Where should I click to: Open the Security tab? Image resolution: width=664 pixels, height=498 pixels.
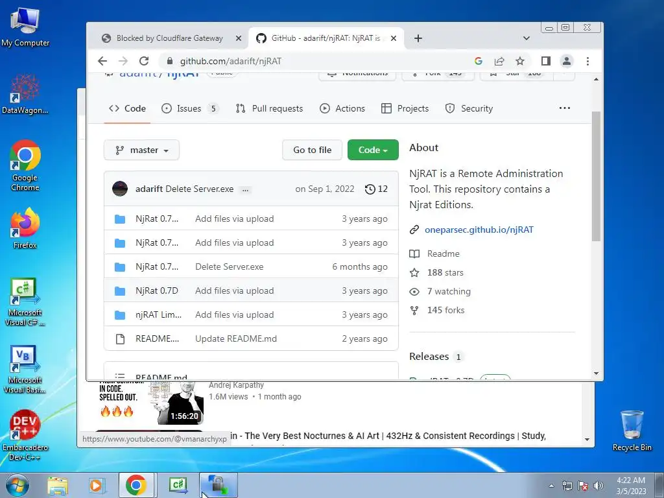tap(469, 108)
